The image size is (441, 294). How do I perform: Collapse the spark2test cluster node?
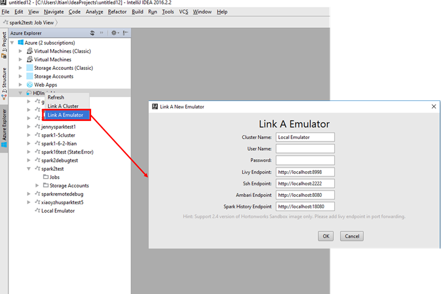(29, 169)
